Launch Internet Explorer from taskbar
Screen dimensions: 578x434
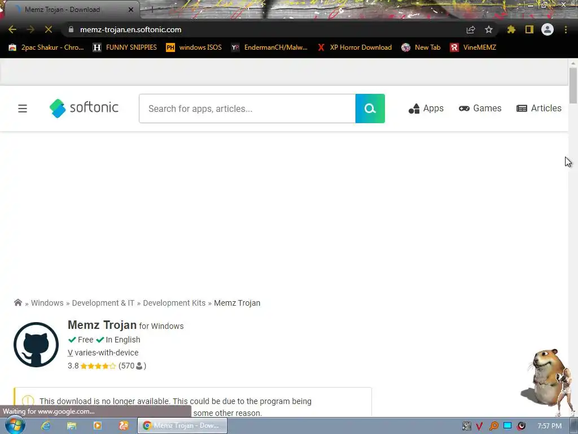point(46,426)
